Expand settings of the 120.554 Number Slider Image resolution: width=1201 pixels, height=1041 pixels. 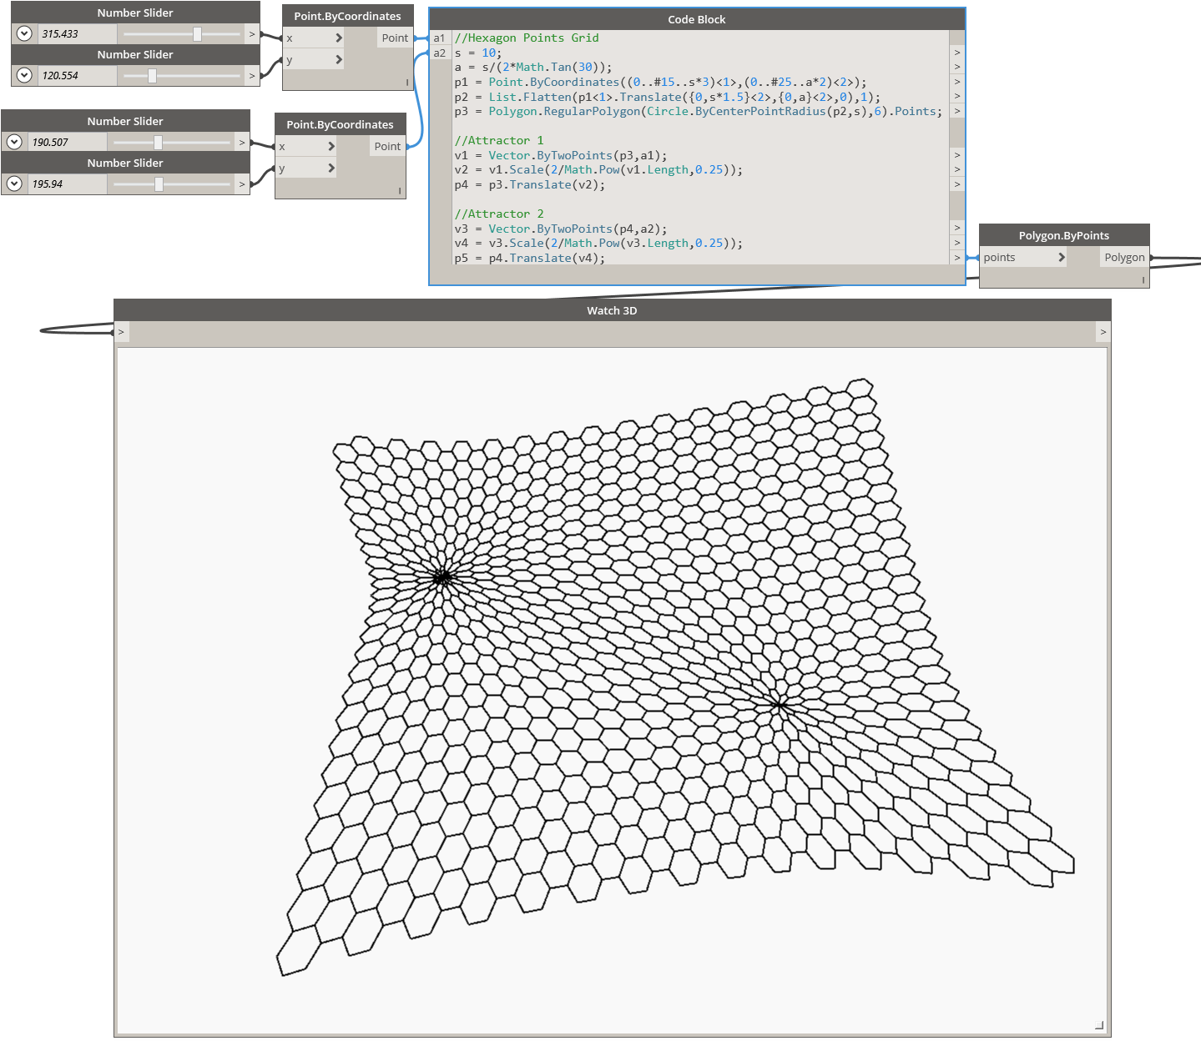tap(23, 75)
